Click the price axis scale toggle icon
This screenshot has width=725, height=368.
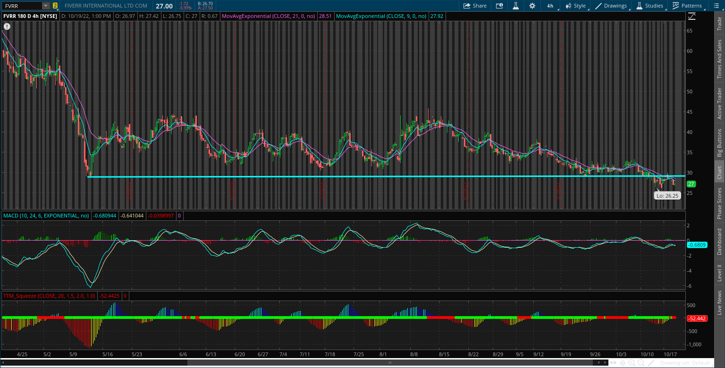pos(691,16)
